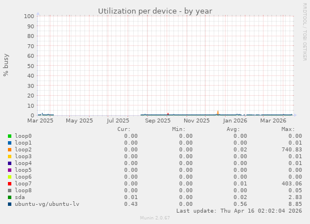The image size is (310, 224).
Task: Select the loop5 legend label
Action: (23, 170)
